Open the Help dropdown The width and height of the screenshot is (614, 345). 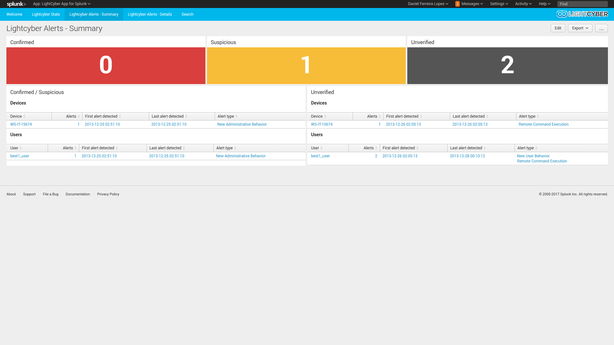click(x=544, y=4)
